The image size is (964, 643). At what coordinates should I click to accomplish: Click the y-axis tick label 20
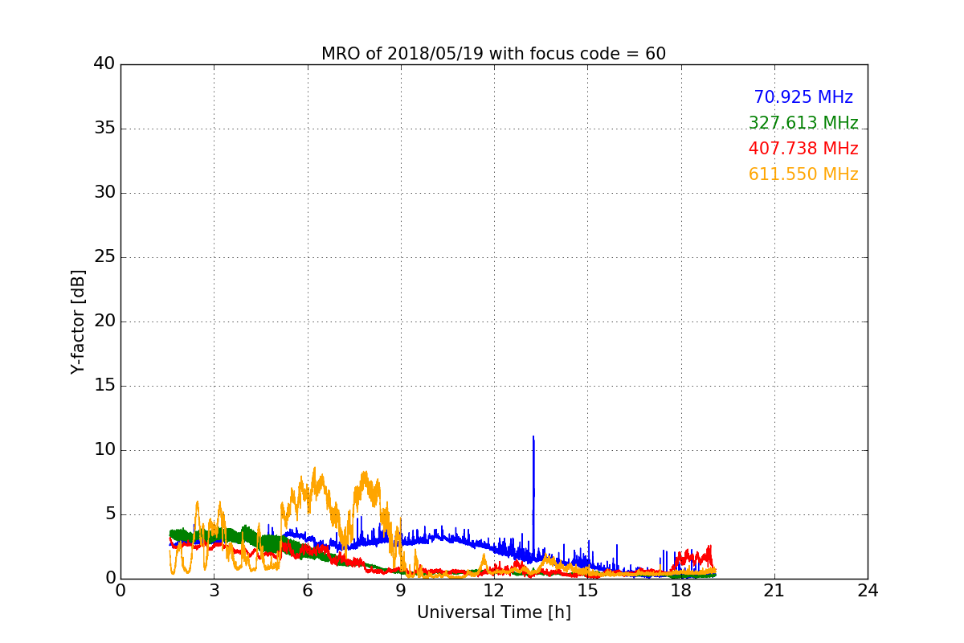[104, 321]
